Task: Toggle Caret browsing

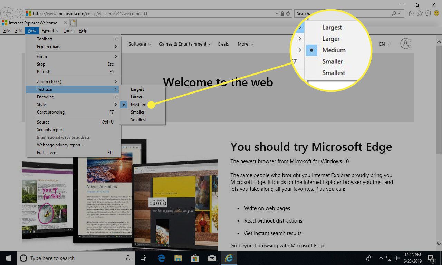Action: tap(73, 112)
